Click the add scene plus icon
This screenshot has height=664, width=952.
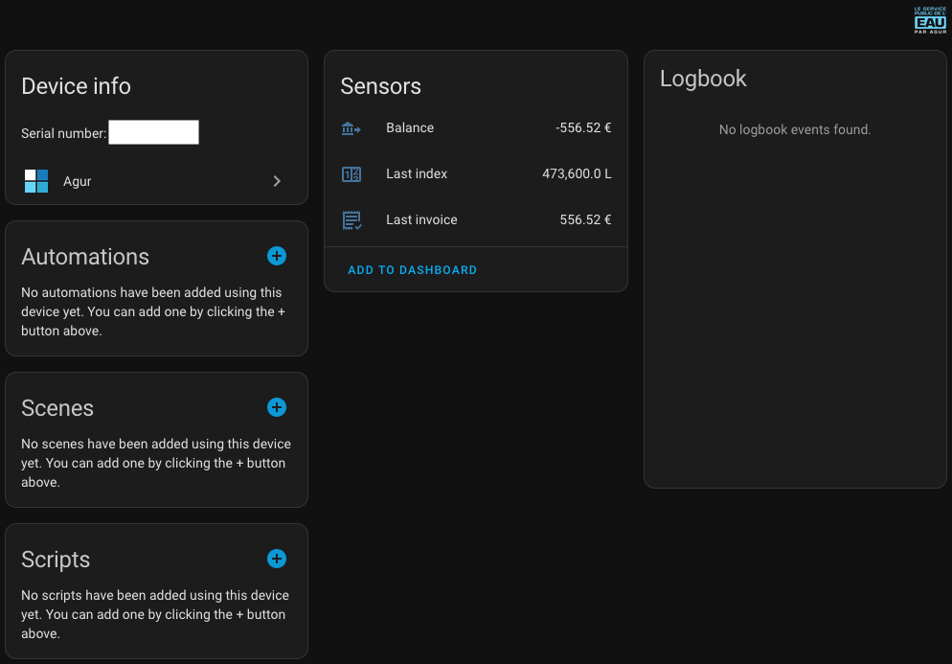[x=277, y=407]
